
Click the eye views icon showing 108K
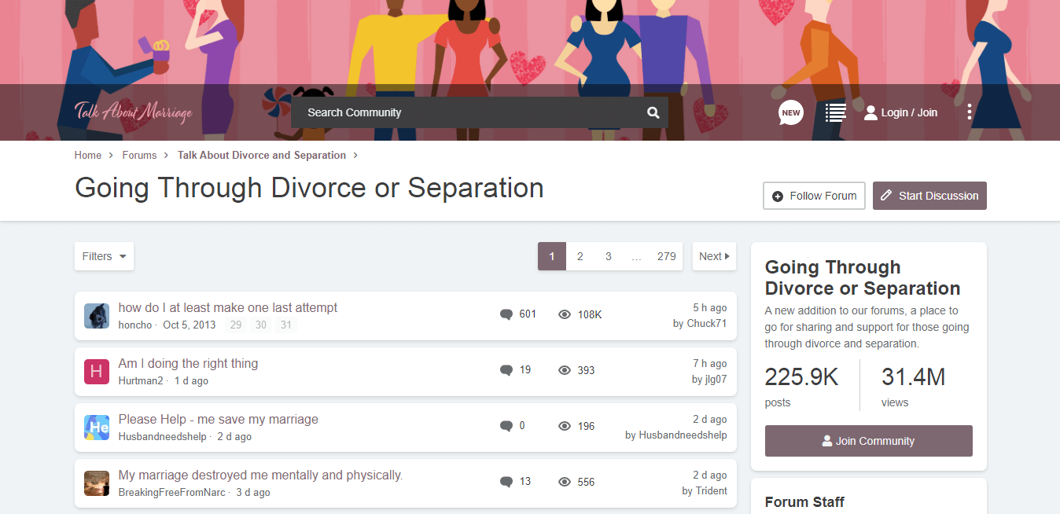pos(564,314)
